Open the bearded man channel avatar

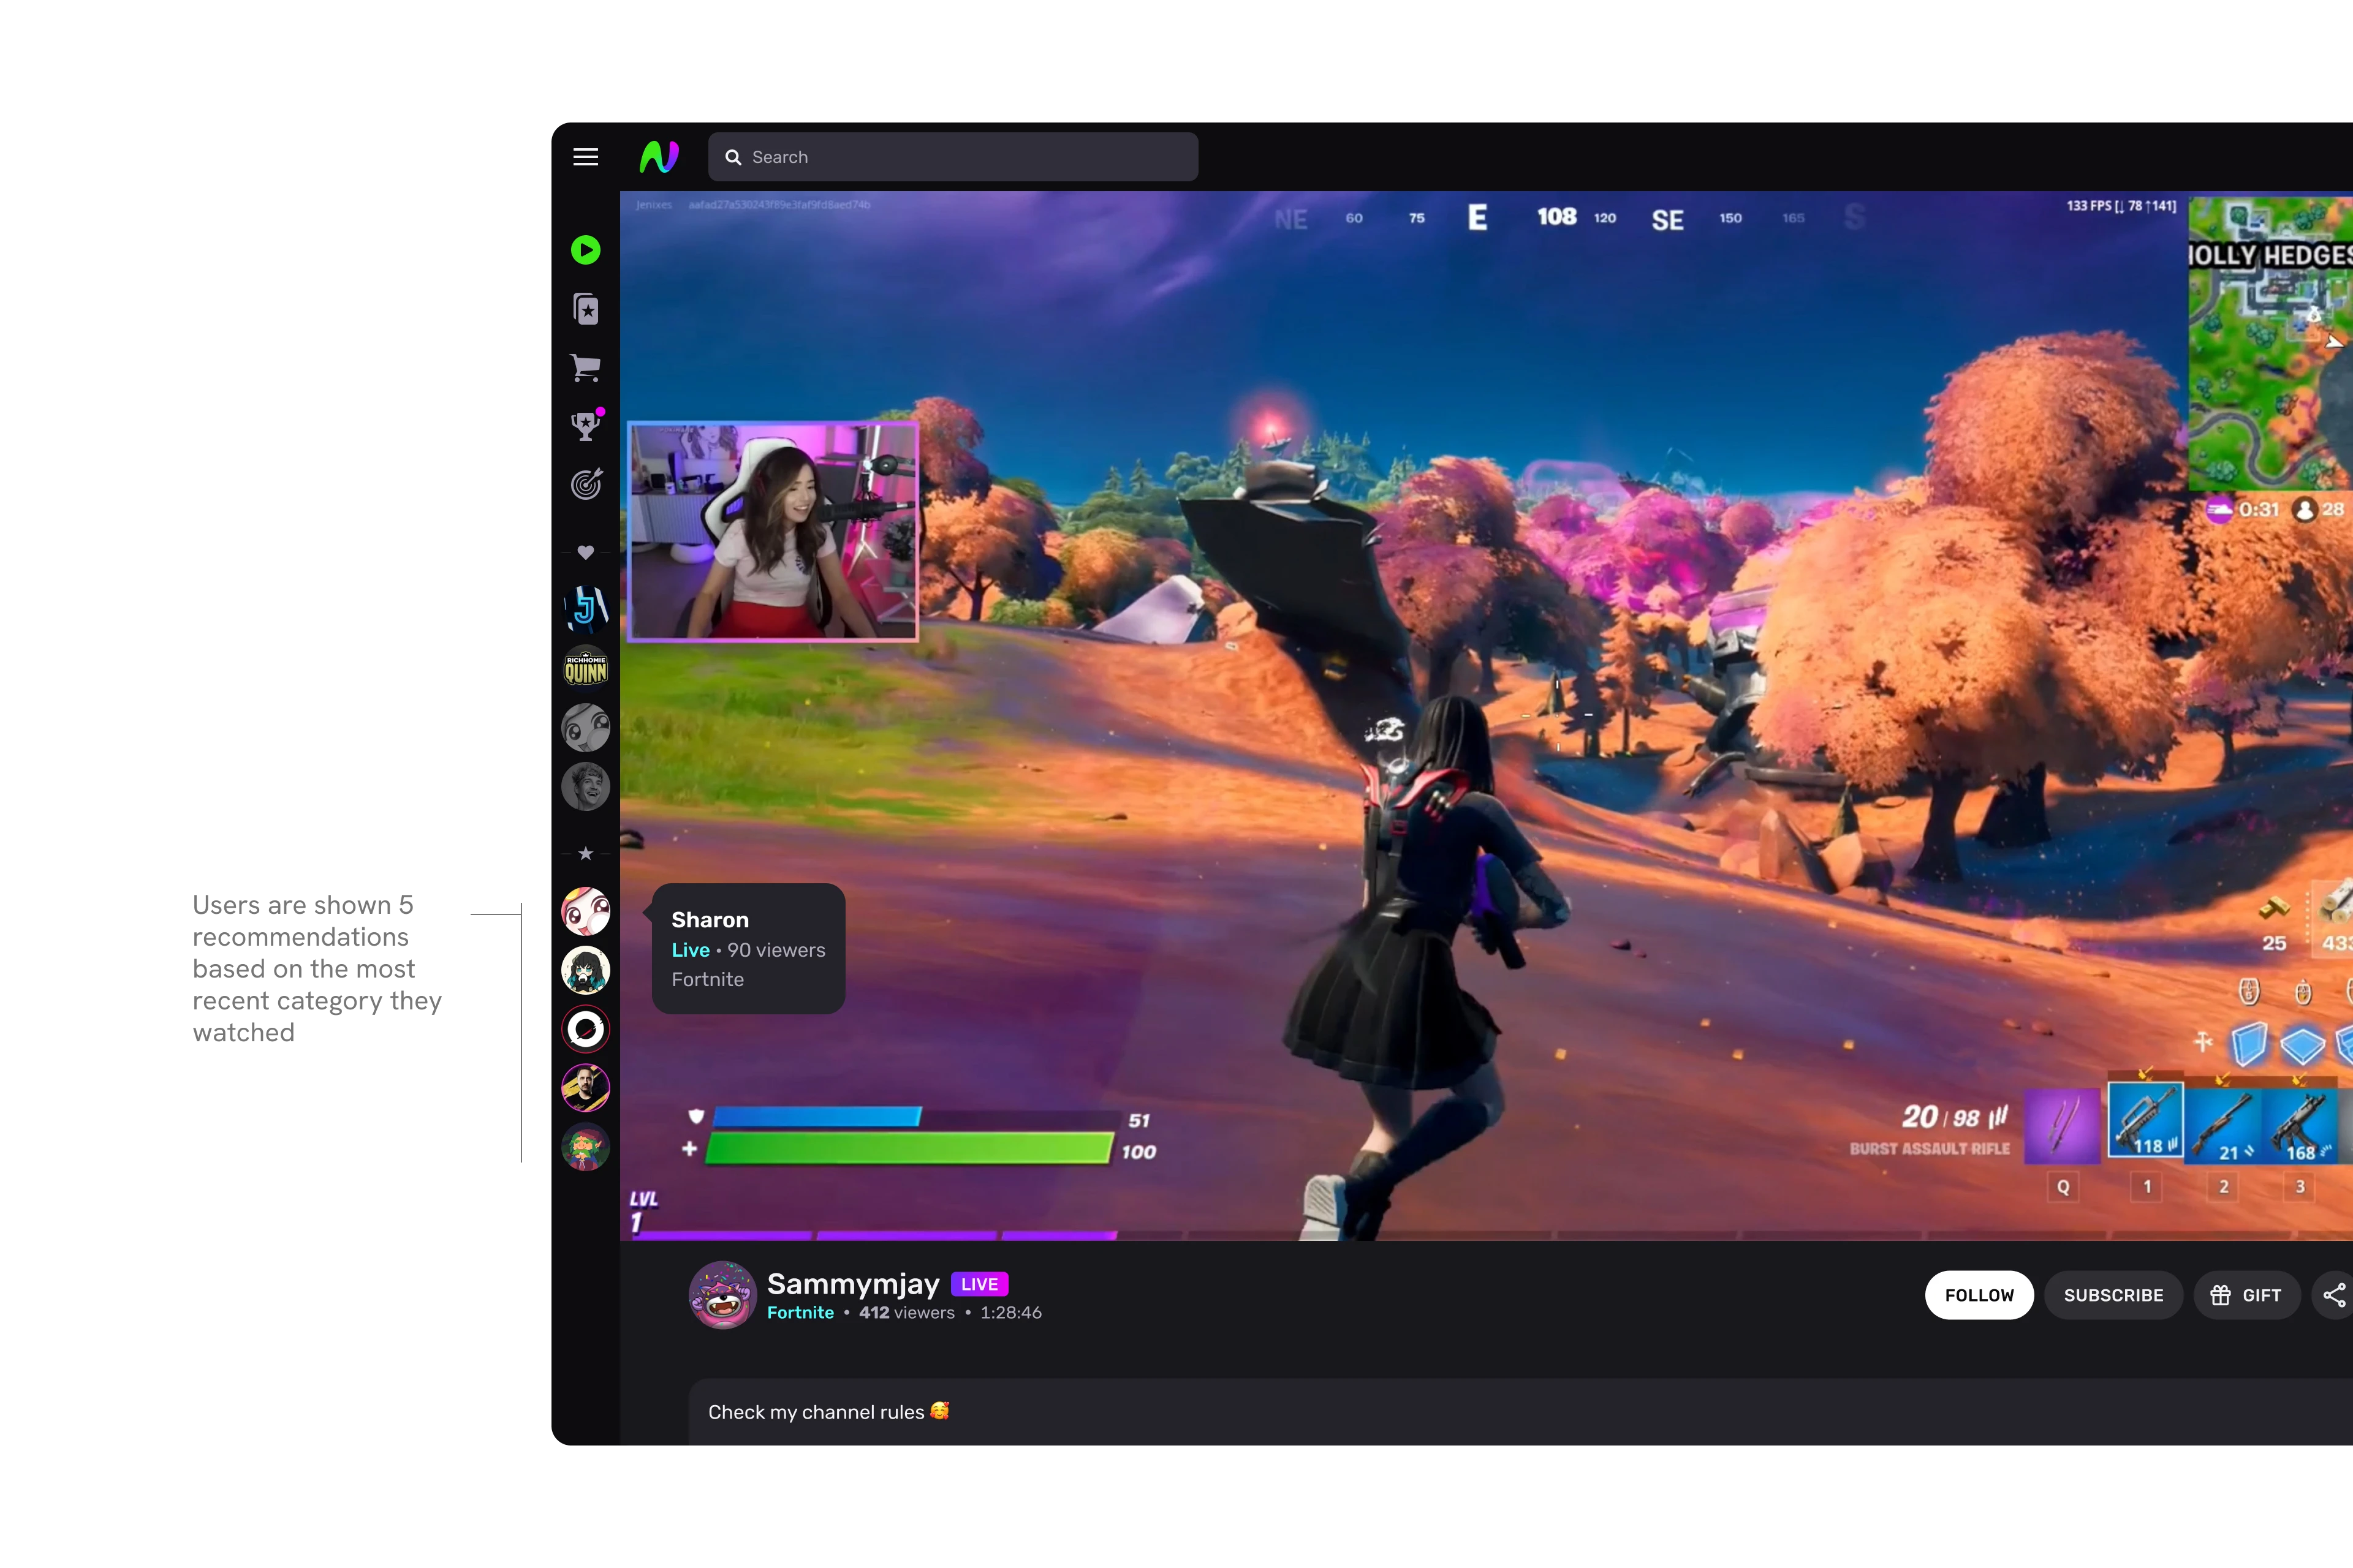click(x=586, y=1088)
